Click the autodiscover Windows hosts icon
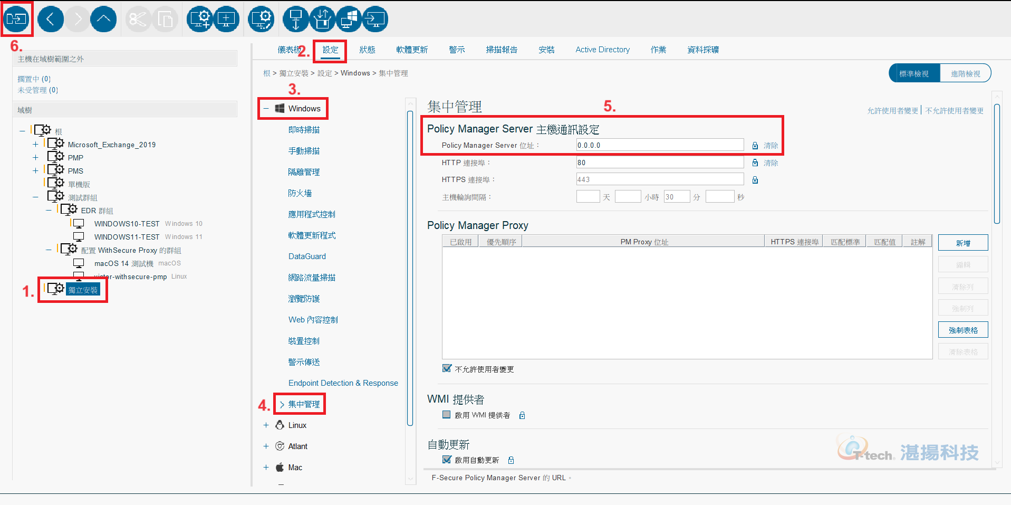The image size is (1011, 505). pos(349,20)
